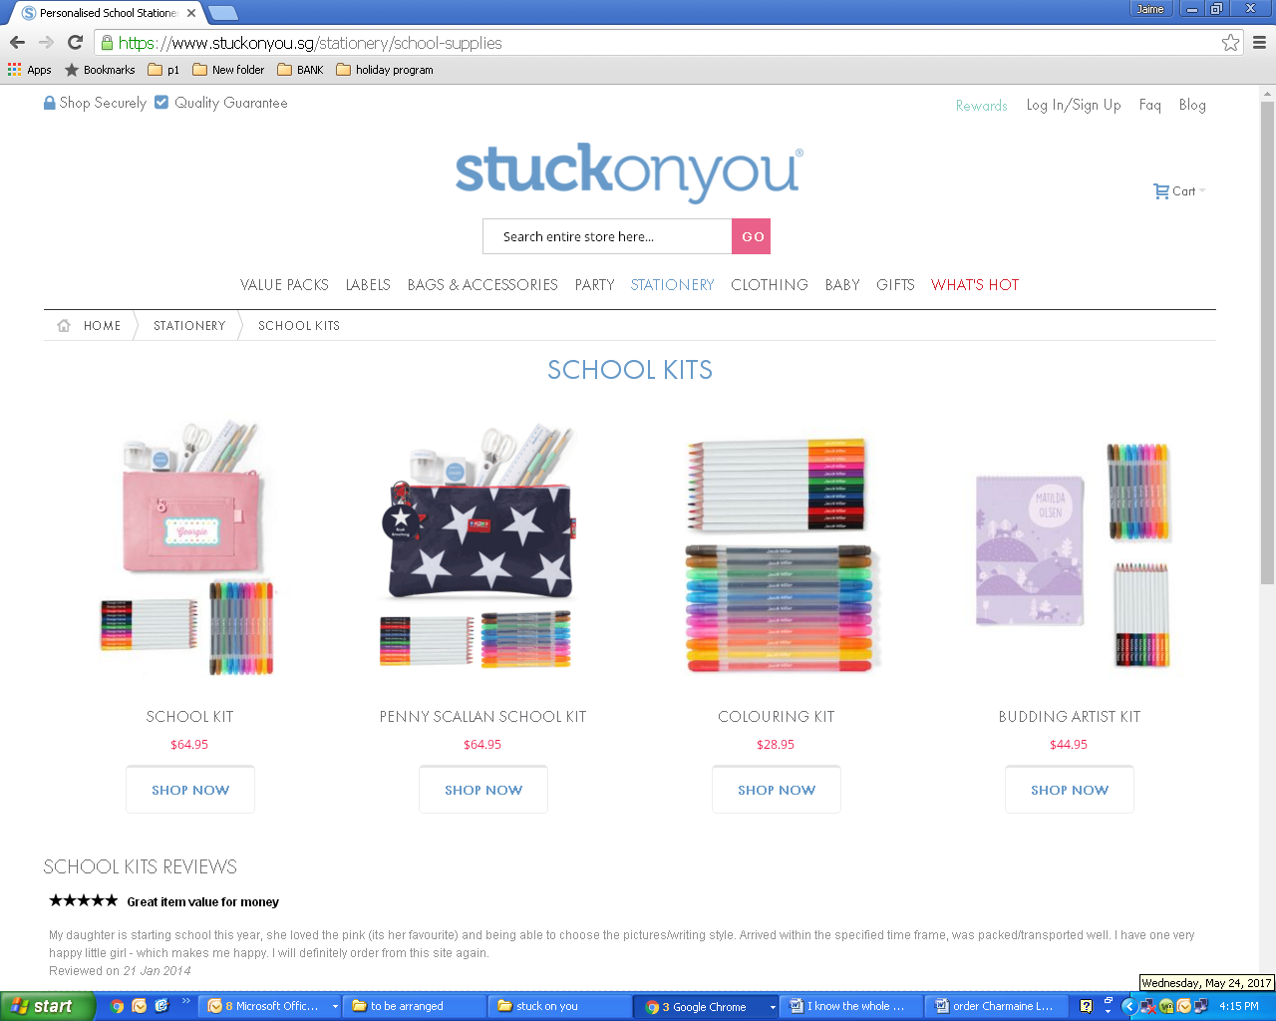Open the Blog link
Image resolution: width=1276 pixels, height=1021 pixels.
pos(1192,105)
